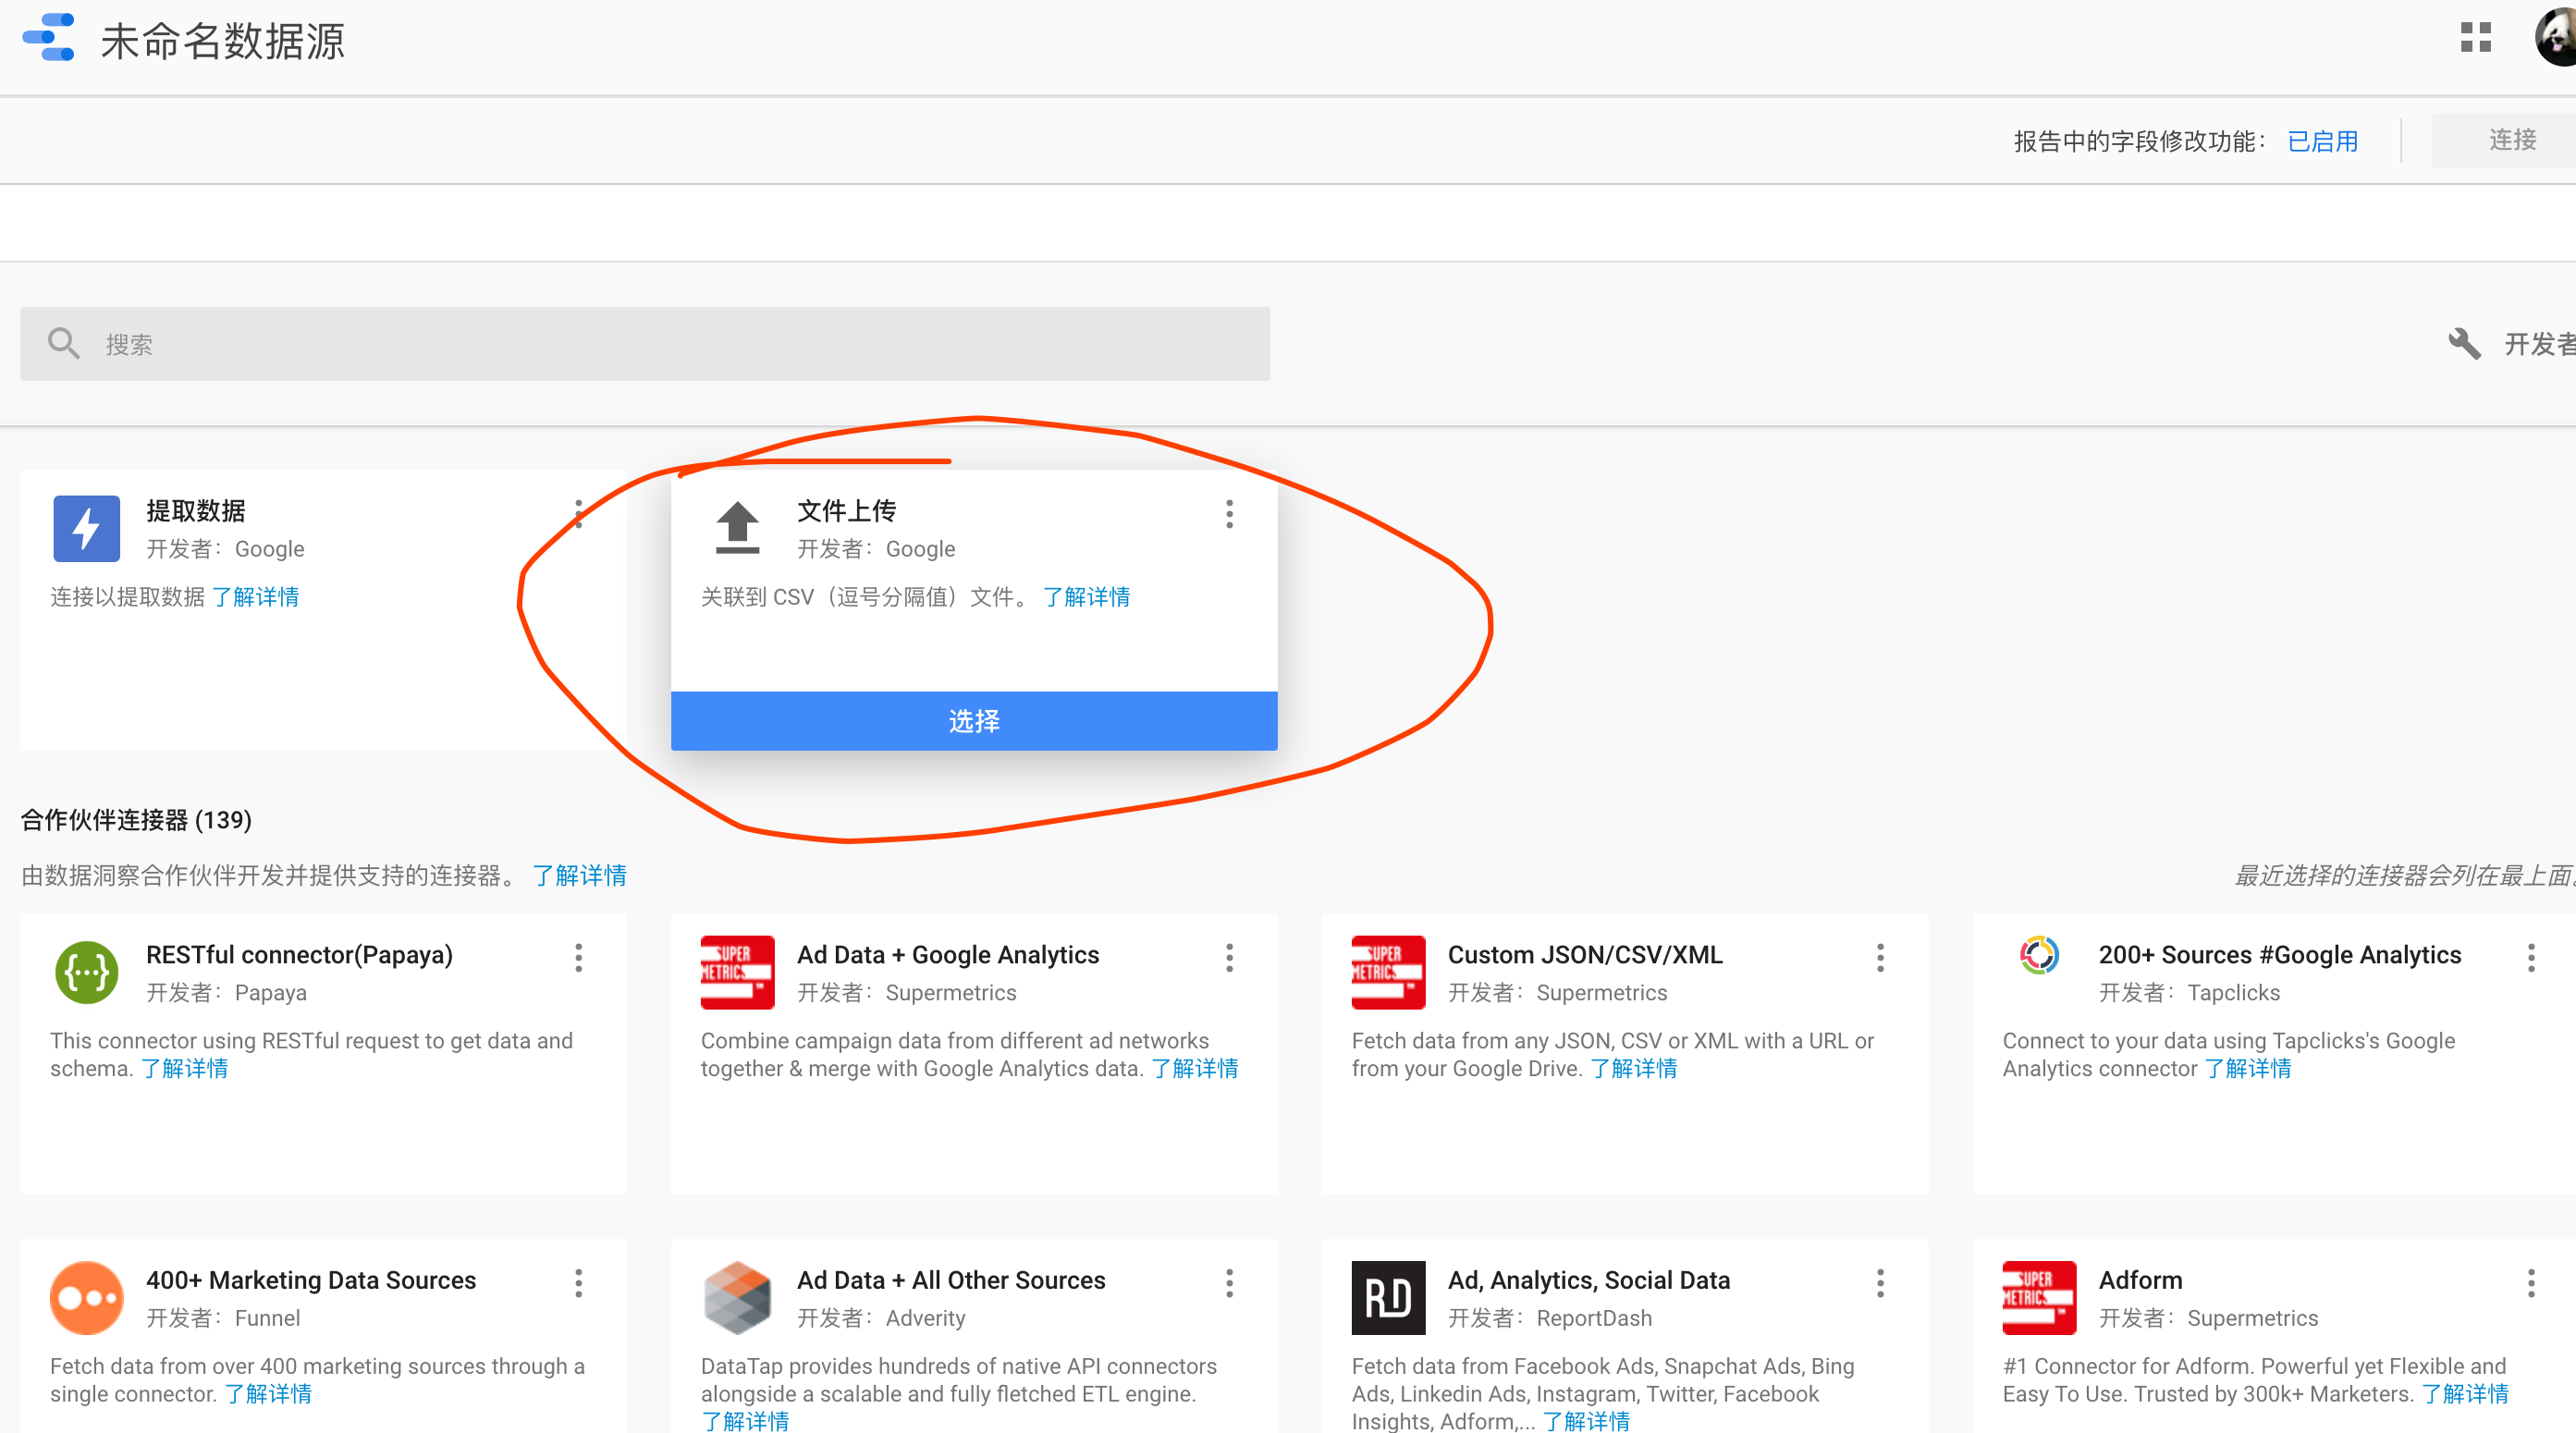The image size is (2576, 1433).
Task: Click the 了解详情 link under 合作伙伴连接器
Action: pyautogui.click(x=580, y=875)
